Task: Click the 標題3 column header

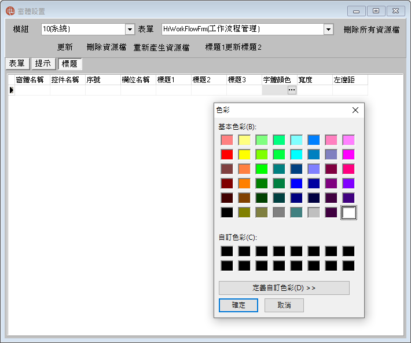Action: (244, 80)
